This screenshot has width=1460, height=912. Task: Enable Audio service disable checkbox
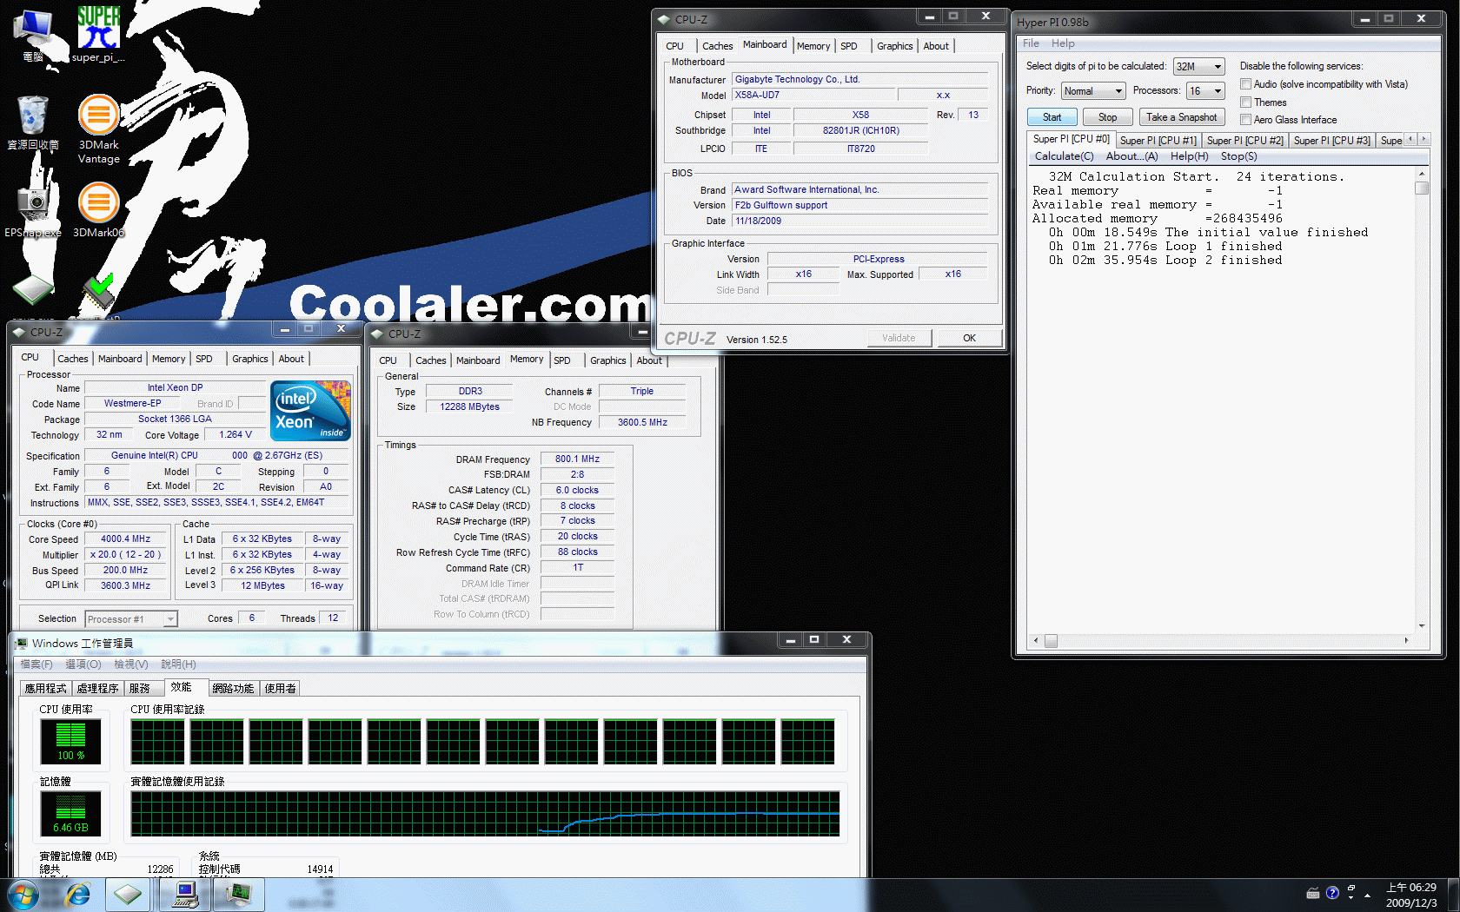1246,83
